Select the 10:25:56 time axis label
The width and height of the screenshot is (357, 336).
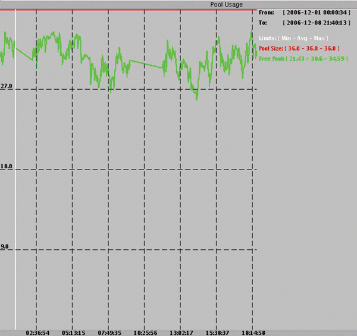(145, 332)
